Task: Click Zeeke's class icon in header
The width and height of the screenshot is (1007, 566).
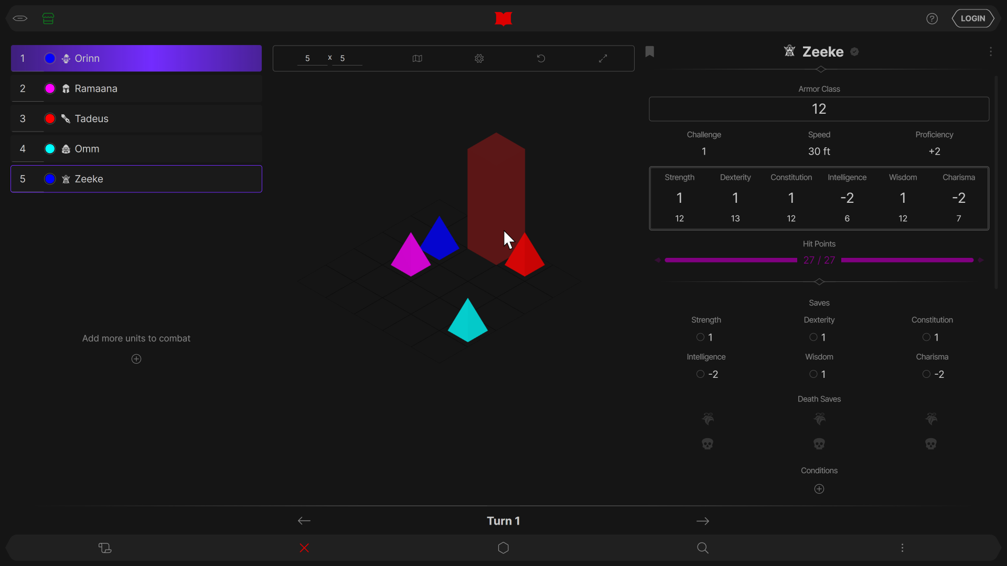Action: point(789,51)
